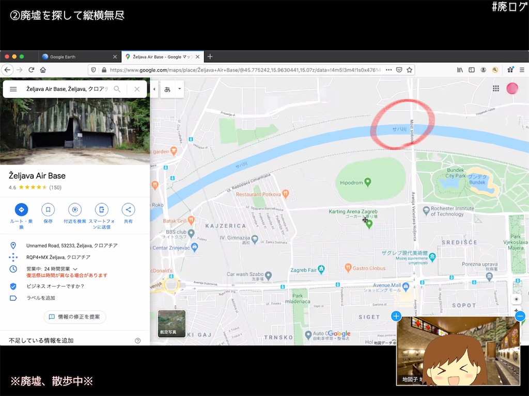This screenshot has height=396, width=529.
Task: Save the place with 保存 icon
Action: click(48, 209)
